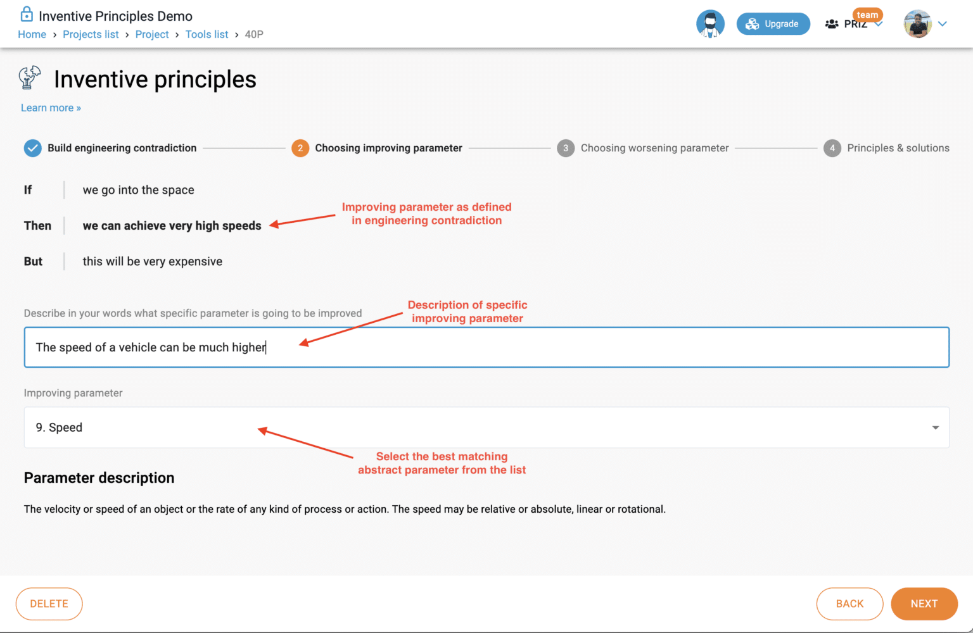
Task: Open Projects list breadcrumb
Action: (91, 34)
